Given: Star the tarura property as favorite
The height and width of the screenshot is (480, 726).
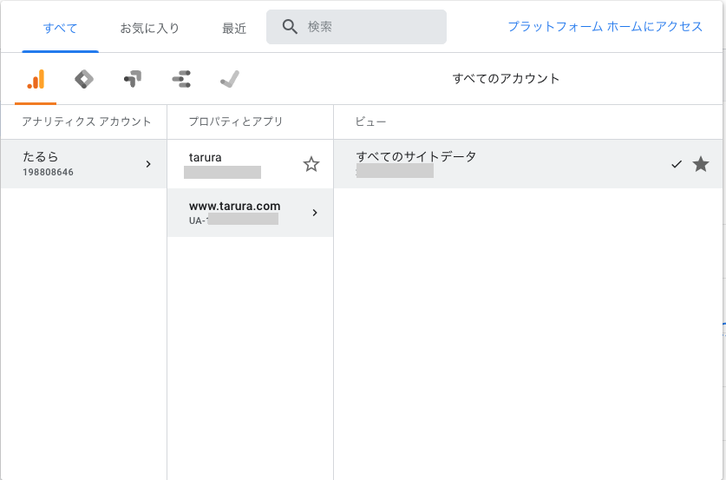Looking at the screenshot, I should coord(311,164).
